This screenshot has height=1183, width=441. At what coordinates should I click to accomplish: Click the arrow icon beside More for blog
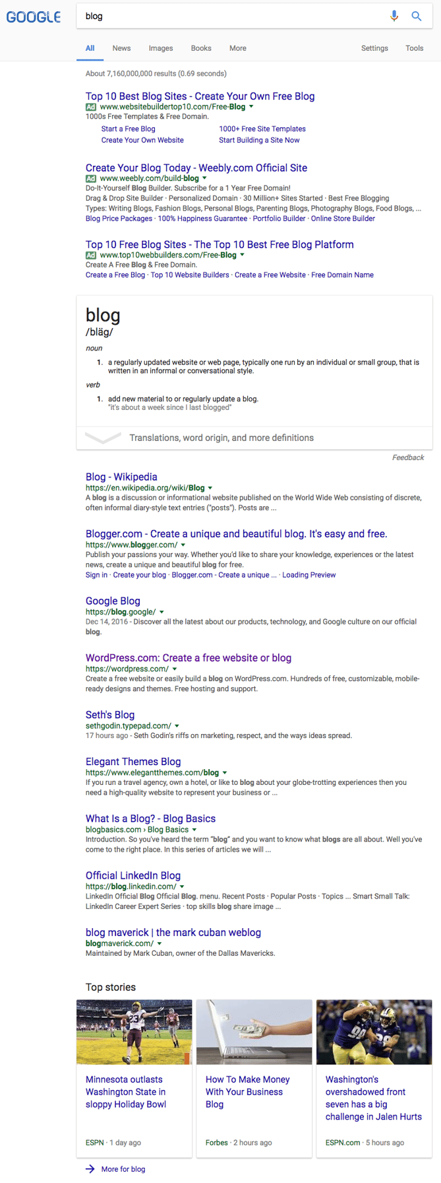[90, 1169]
